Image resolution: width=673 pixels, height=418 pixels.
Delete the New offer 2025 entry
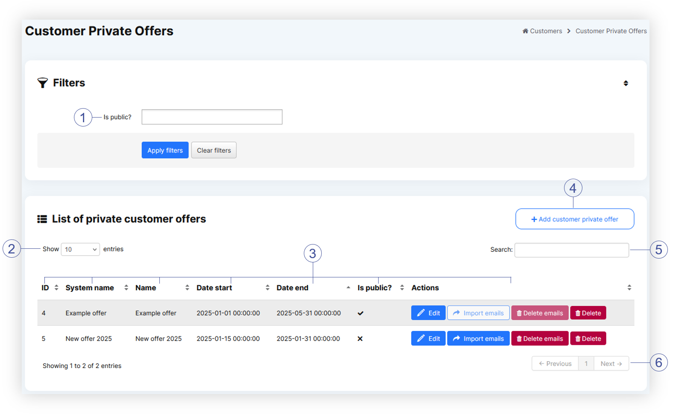point(588,339)
